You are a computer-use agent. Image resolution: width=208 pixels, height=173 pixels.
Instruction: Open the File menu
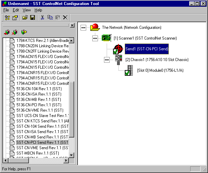click(x=6, y=10)
